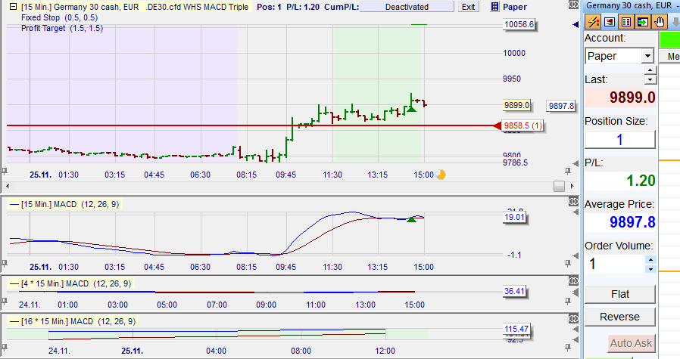Click the profit target label 10056.6
Image resolution: width=680 pixels, height=359 pixels.
[x=519, y=24]
